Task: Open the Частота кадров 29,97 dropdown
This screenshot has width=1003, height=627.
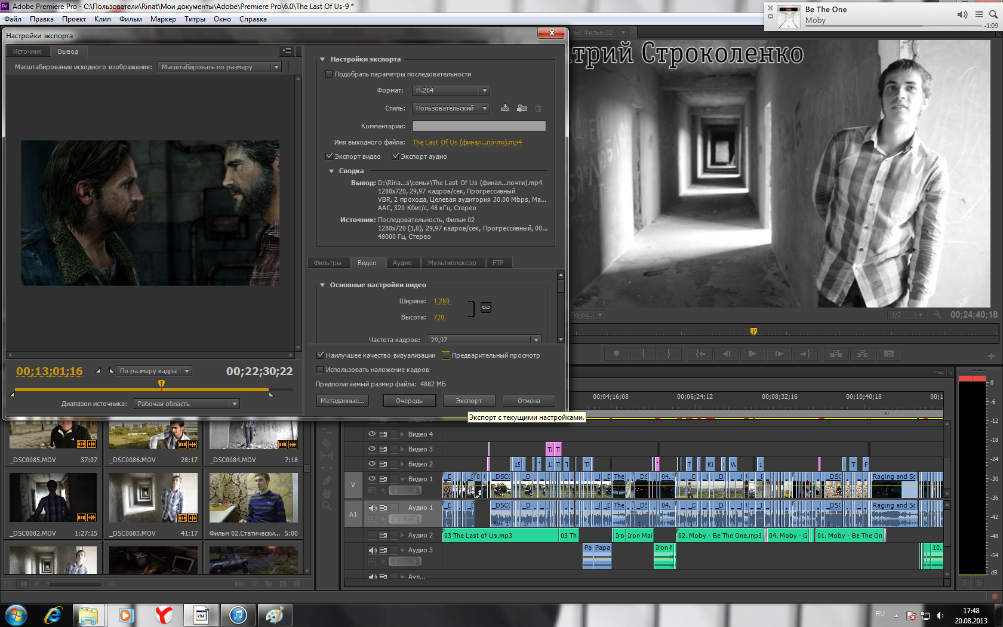Action: pos(484,340)
